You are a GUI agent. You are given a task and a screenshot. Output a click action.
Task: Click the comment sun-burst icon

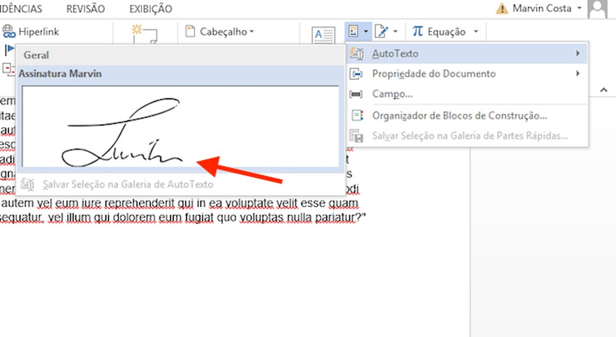[137, 30]
